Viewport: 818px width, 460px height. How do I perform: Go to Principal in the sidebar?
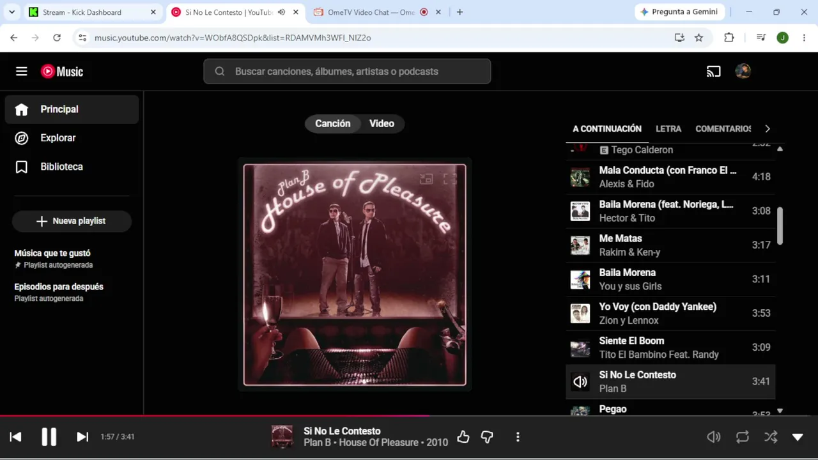click(x=72, y=109)
